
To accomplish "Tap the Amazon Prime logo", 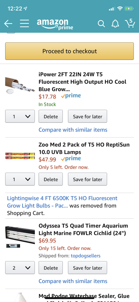I will pos(55,24).
